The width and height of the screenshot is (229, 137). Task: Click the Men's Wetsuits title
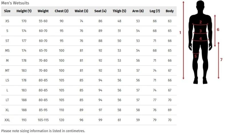pos(15,3)
